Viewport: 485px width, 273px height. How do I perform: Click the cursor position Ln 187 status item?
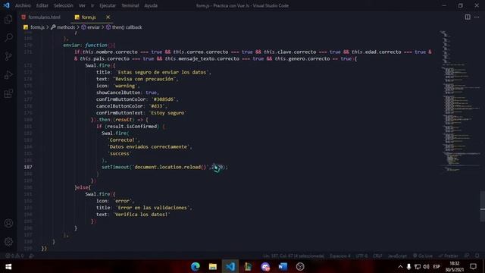(293, 256)
